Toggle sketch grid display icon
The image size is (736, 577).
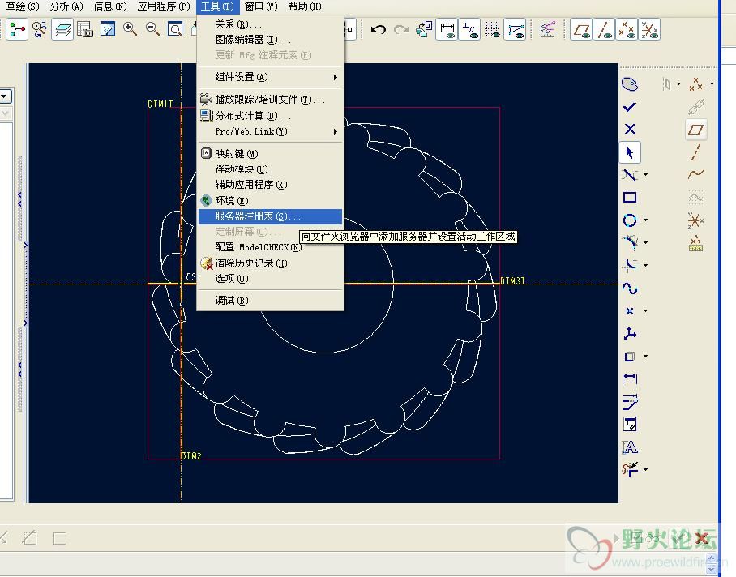click(492, 29)
